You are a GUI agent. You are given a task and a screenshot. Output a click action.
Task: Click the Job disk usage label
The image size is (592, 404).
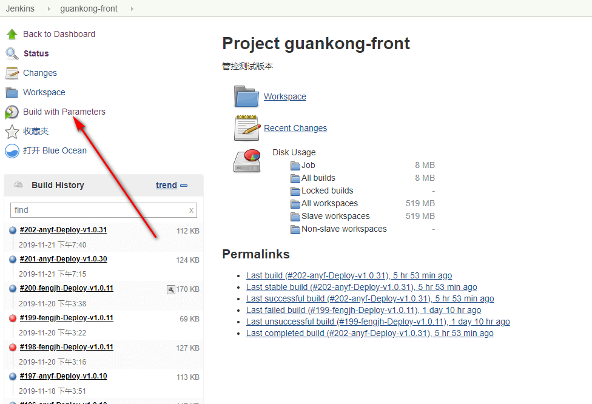tap(308, 166)
